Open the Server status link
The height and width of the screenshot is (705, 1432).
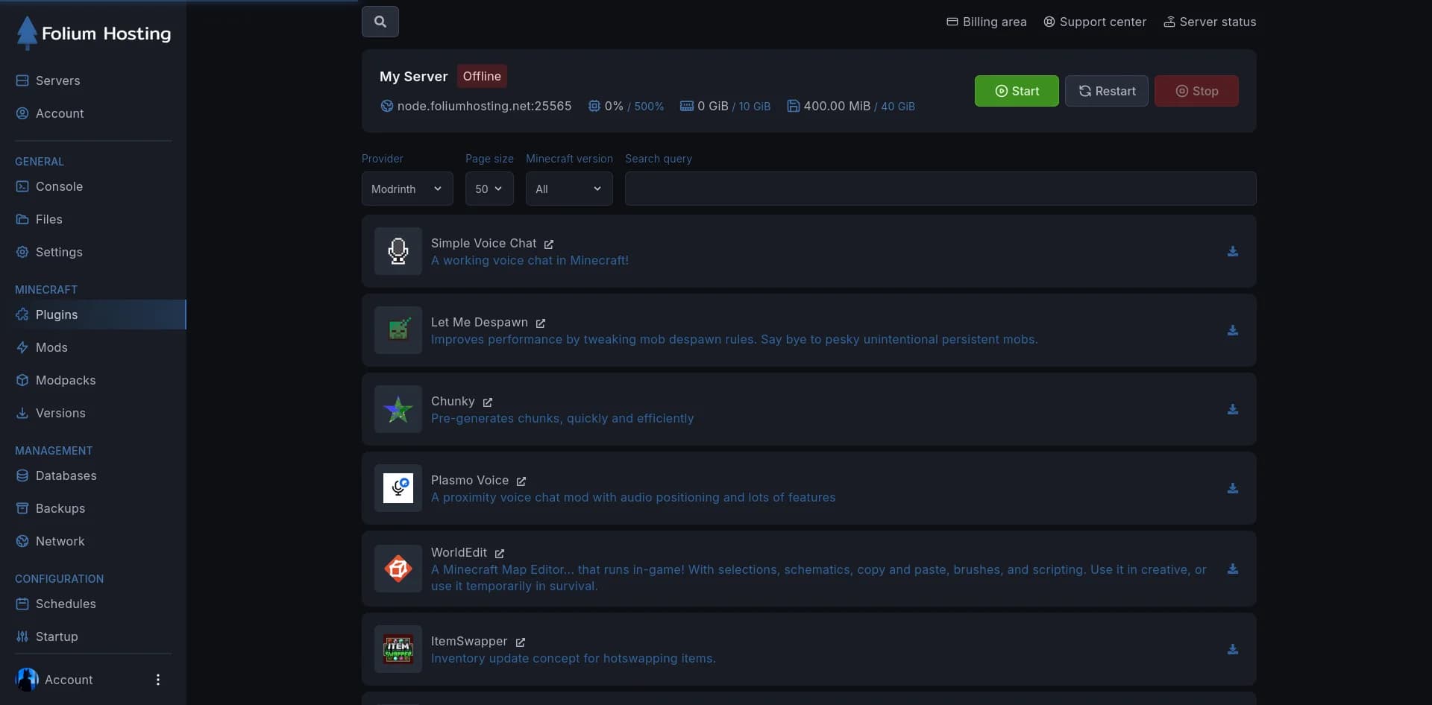(1210, 22)
